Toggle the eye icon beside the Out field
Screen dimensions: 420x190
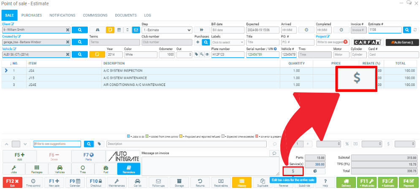point(207,54)
